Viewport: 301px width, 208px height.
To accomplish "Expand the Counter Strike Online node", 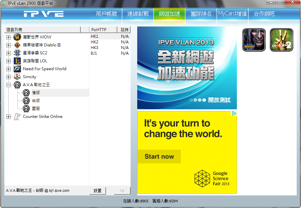I will (x=8, y=117).
